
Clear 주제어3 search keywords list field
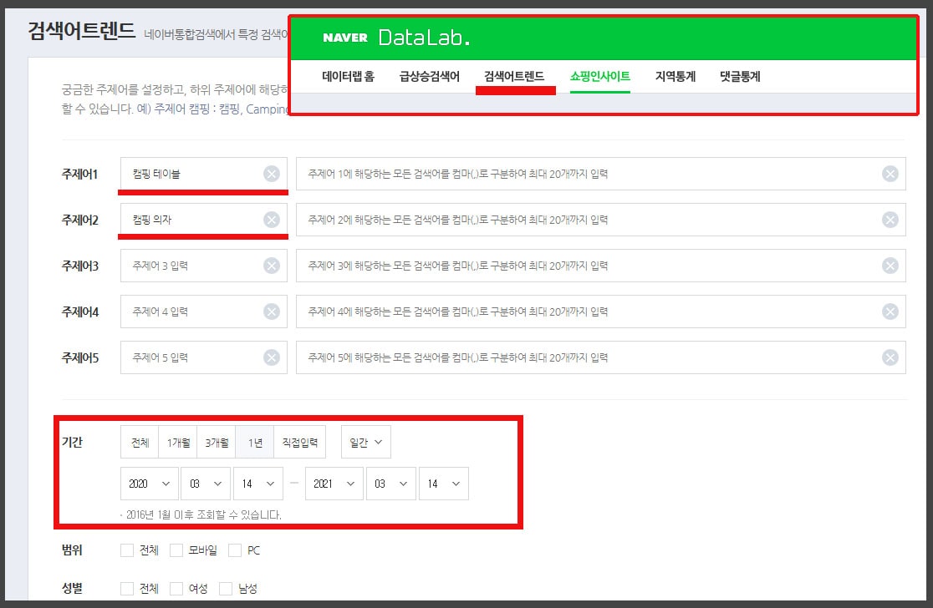coord(890,266)
